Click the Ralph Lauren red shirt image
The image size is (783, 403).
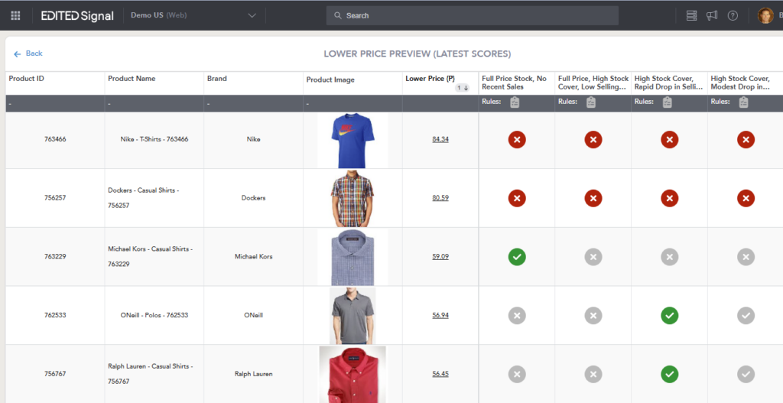353,374
